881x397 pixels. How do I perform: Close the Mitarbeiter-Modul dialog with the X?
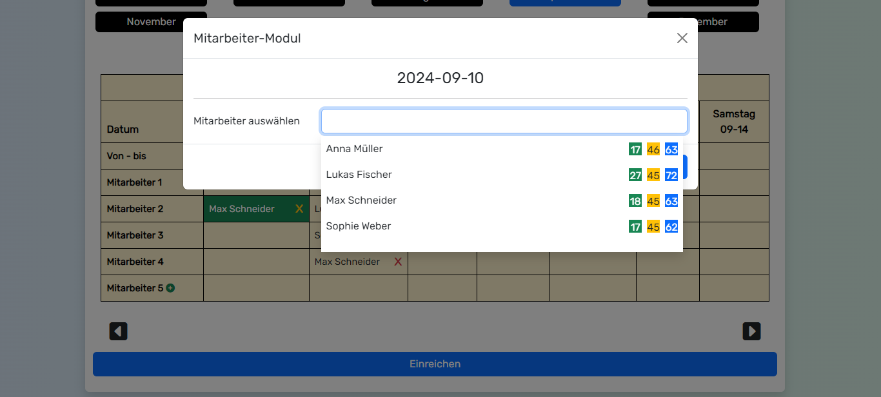[x=682, y=38]
